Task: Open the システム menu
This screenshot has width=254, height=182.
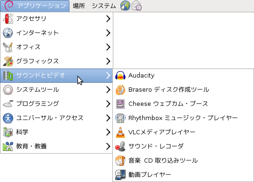Action: click(x=104, y=6)
